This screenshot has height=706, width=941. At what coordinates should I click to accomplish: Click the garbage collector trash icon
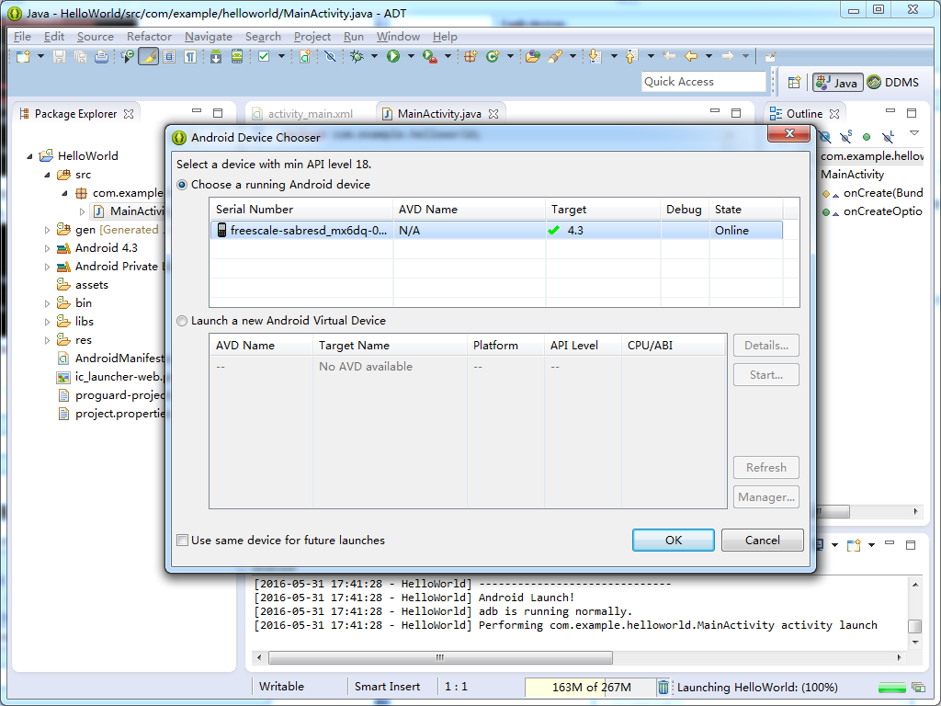point(663,687)
